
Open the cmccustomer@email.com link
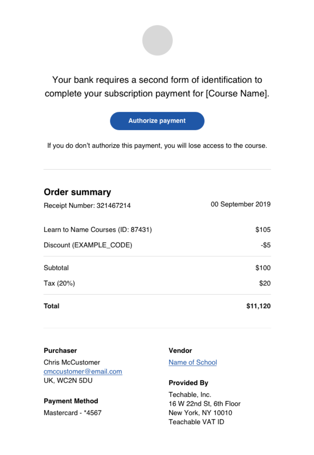pos(83,371)
